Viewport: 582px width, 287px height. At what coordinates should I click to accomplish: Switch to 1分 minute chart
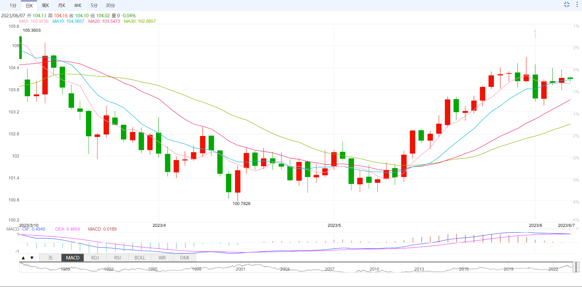coord(13,5)
